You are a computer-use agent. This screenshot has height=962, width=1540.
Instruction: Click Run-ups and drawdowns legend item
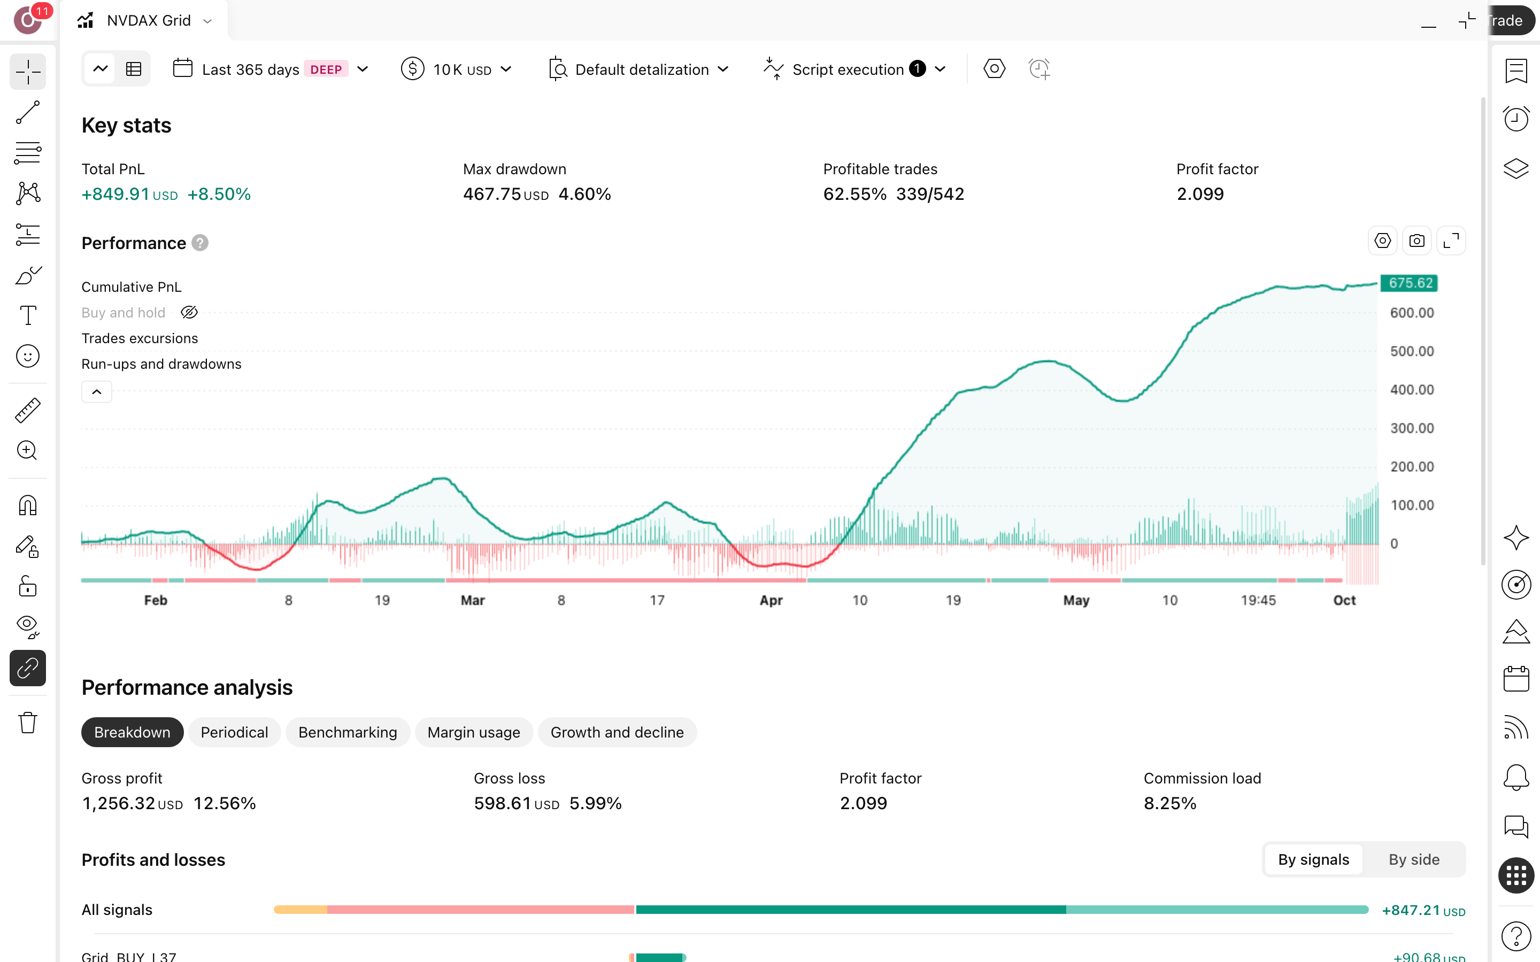[161, 364]
